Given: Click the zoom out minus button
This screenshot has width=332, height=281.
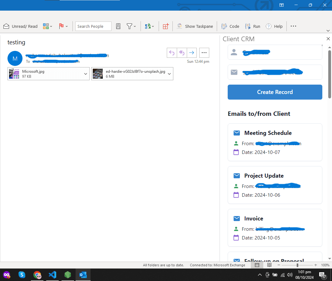Looking at the screenshot, I should click(x=279, y=265).
